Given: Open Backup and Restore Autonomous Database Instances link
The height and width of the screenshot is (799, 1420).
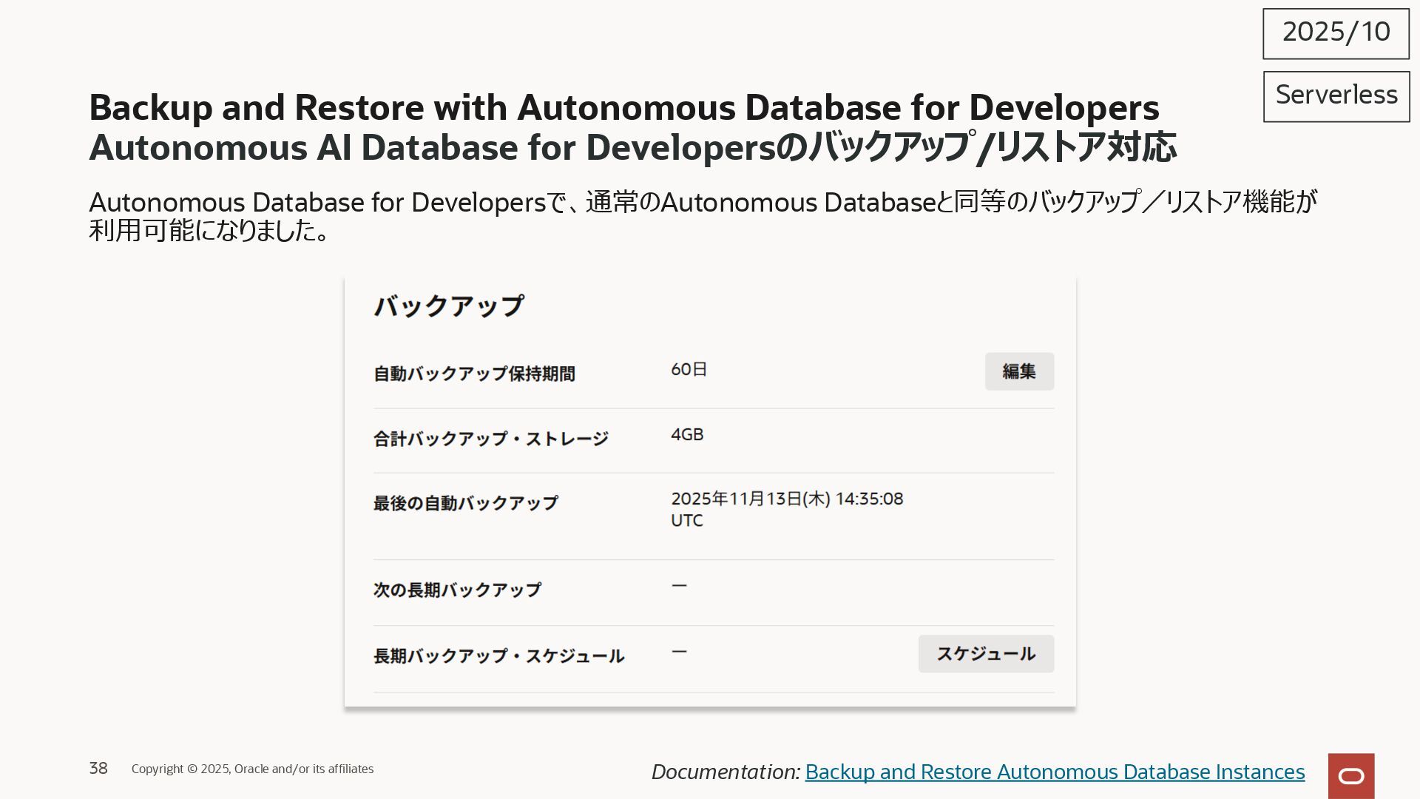Looking at the screenshot, I should pos(1054,772).
